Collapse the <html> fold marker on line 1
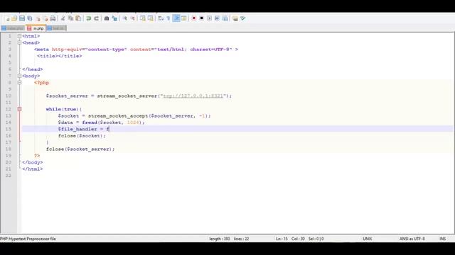Viewport: 455px width, 255px height. coord(19,36)
